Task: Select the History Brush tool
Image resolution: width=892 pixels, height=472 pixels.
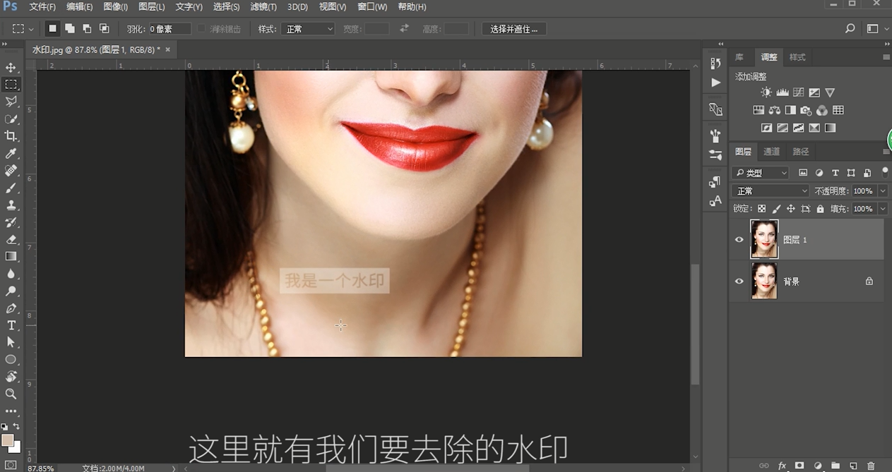Action: 11,222
